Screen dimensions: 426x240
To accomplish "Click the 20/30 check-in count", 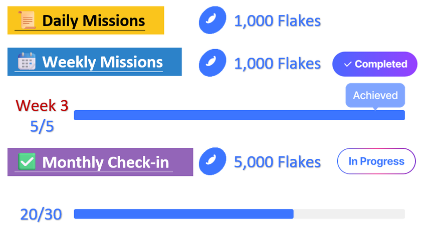I will pos(41,214).
